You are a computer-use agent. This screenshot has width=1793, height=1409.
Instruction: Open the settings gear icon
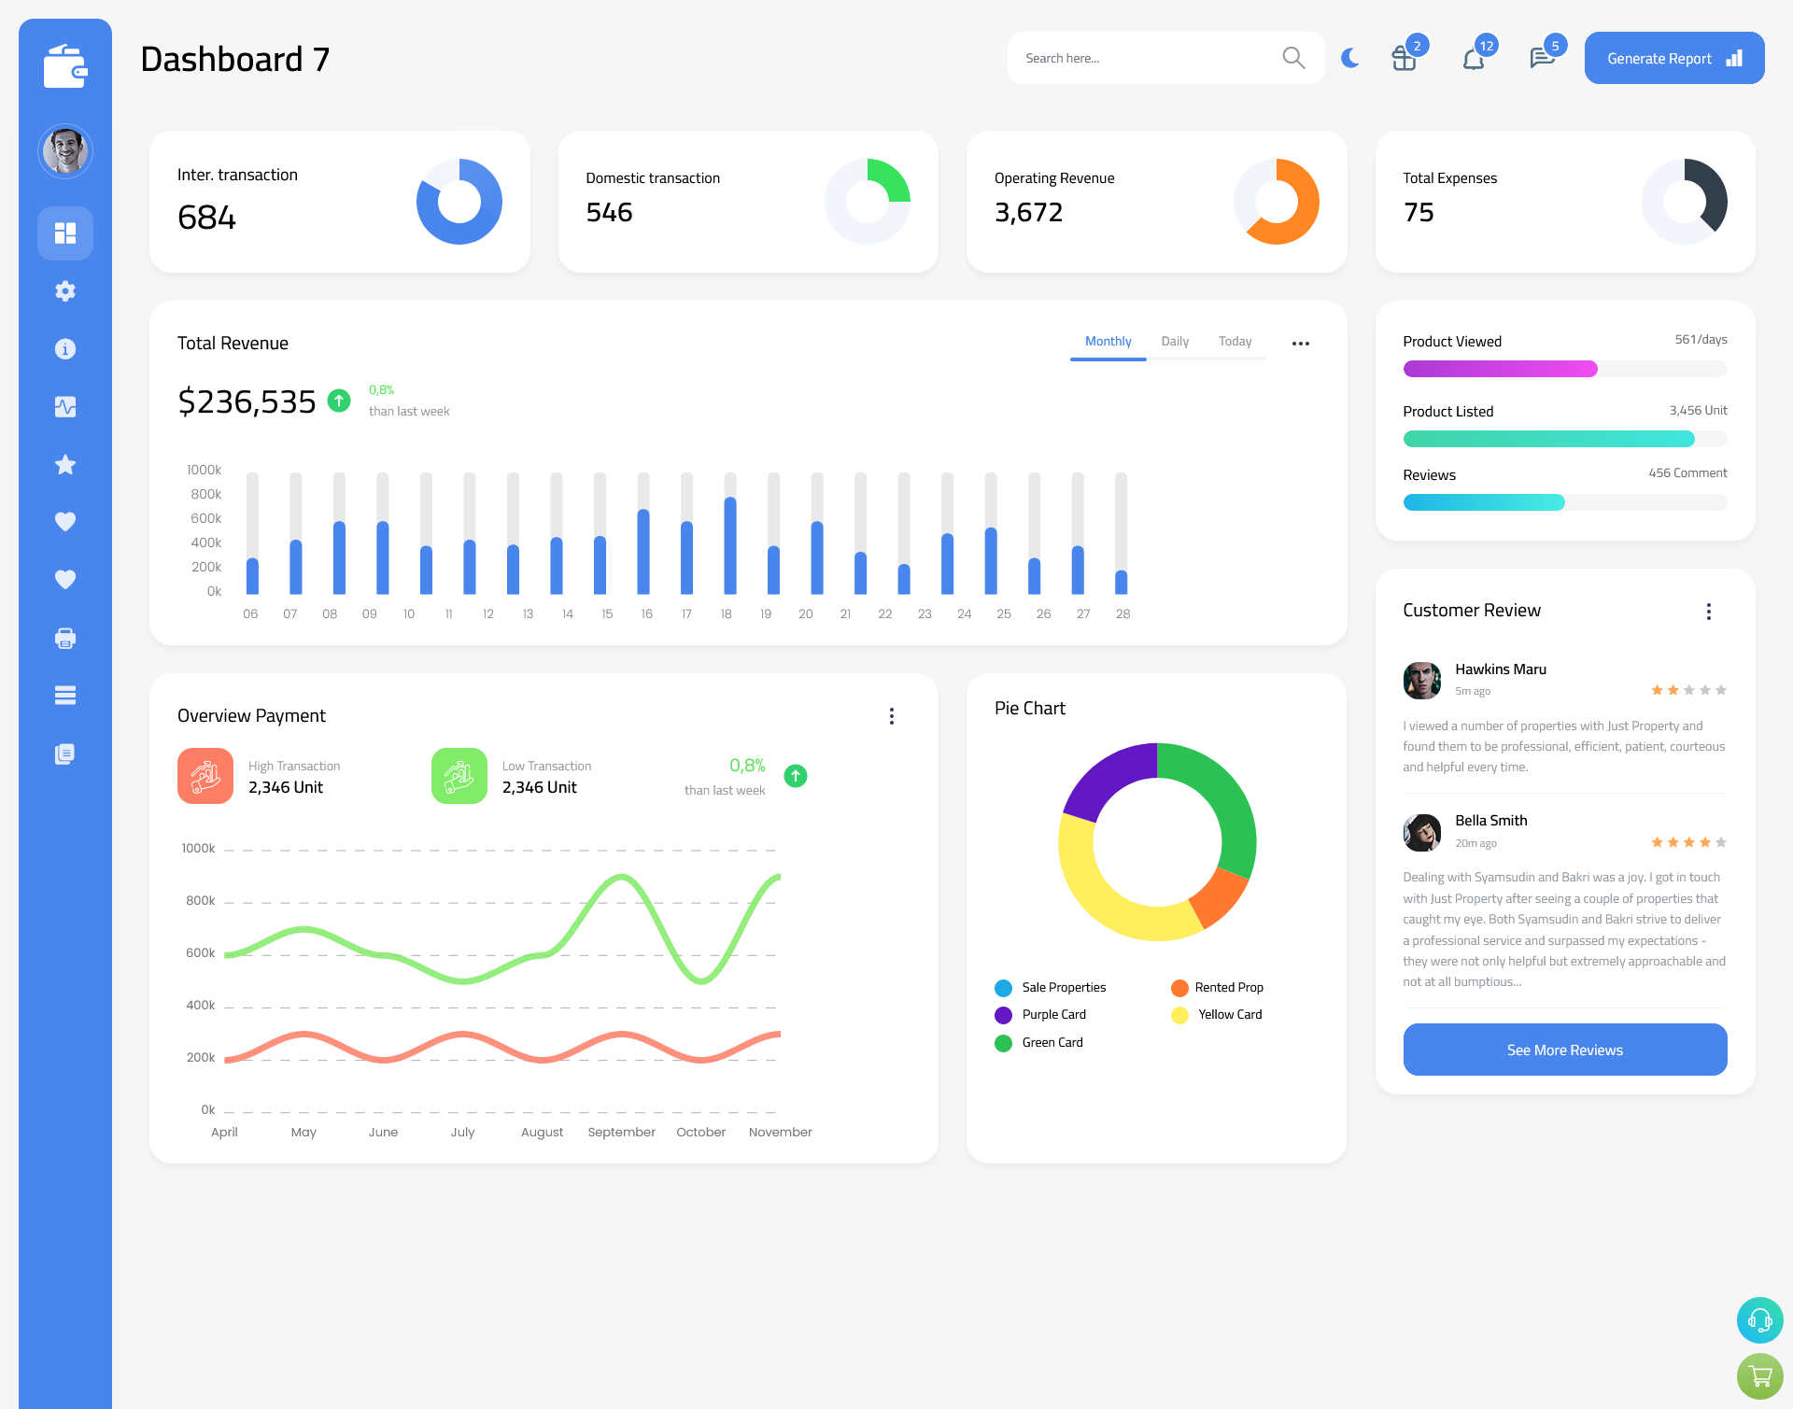pos(65,291)
